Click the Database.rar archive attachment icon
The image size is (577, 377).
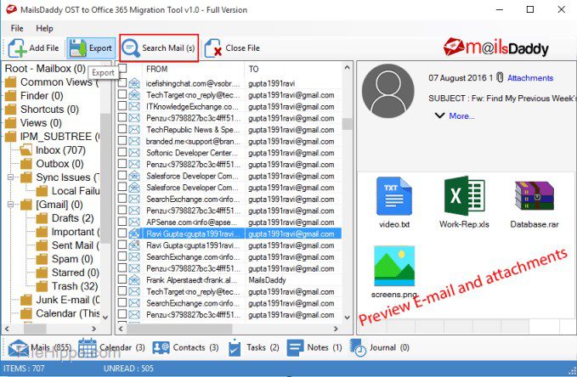point(535,196)
